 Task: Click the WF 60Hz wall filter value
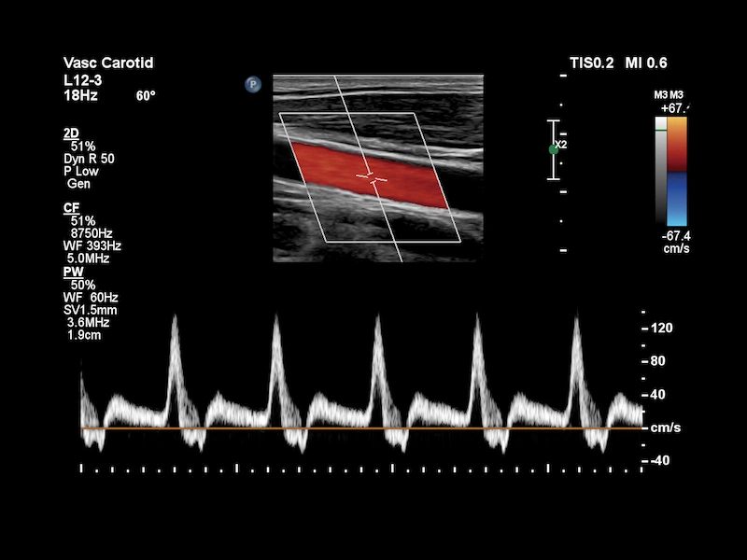coord(91,298)
